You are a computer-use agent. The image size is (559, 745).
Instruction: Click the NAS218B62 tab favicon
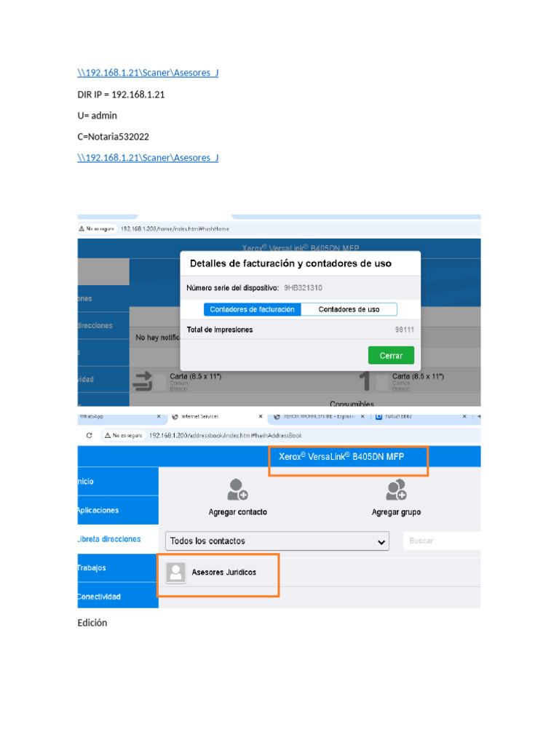pos(378,417)
